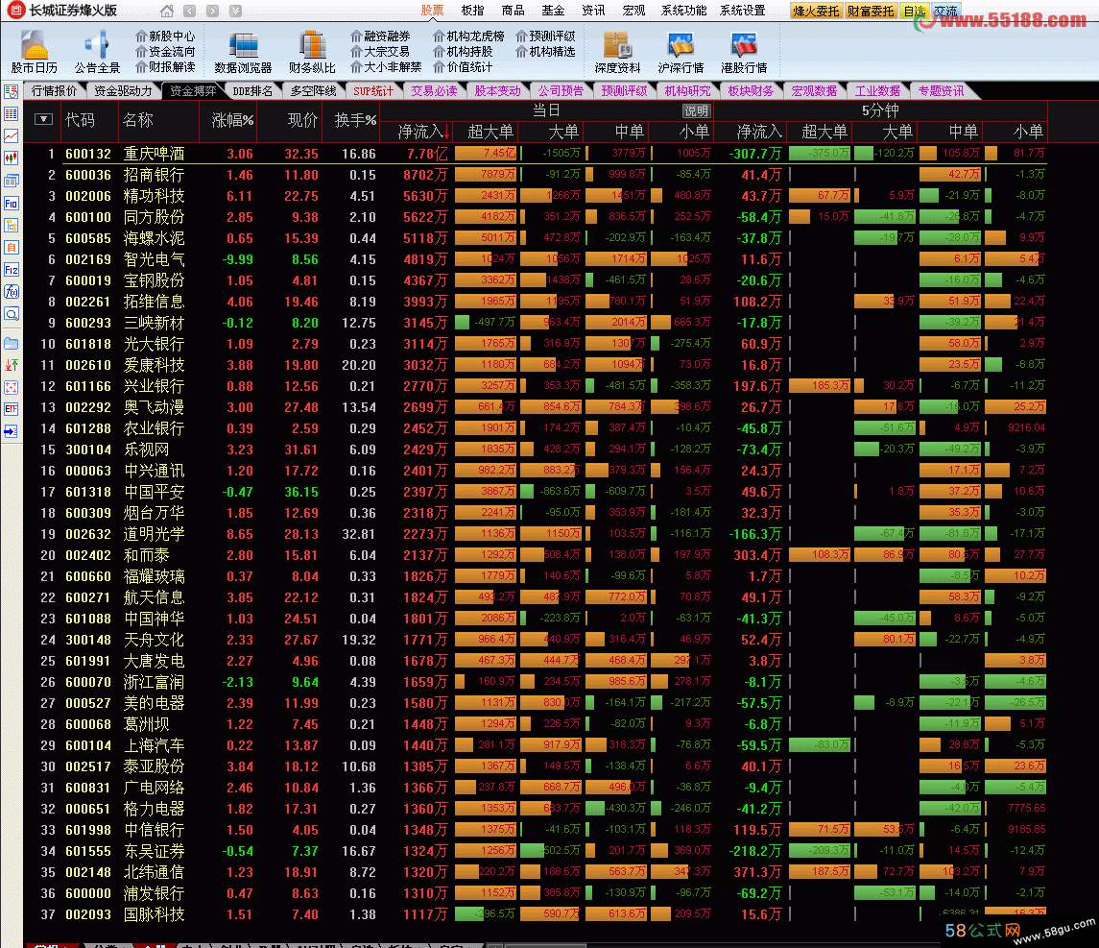
Task: Navigate back with the left arrow
Action: tap(189, 11)
